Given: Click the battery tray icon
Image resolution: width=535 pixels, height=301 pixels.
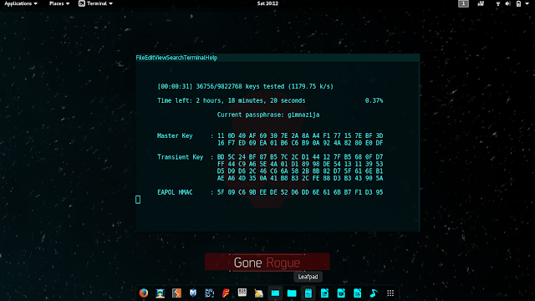Looking at the screenshot, I should pyautogui.click(x=518, y=3).
